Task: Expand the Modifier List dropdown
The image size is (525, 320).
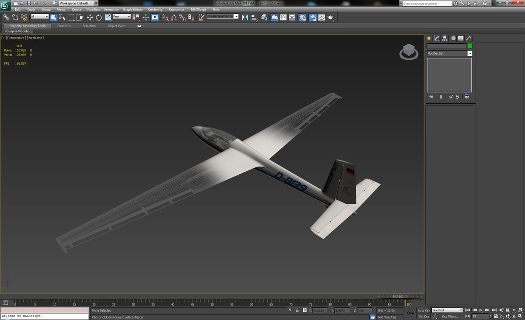Action: coord(470,53)
